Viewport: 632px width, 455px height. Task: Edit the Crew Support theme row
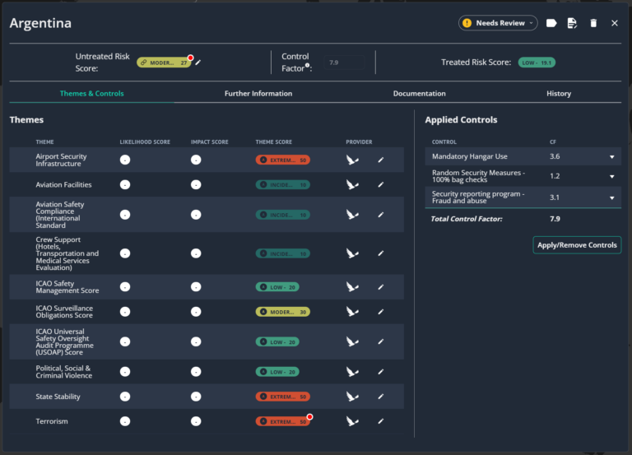(x=380, y=253)
